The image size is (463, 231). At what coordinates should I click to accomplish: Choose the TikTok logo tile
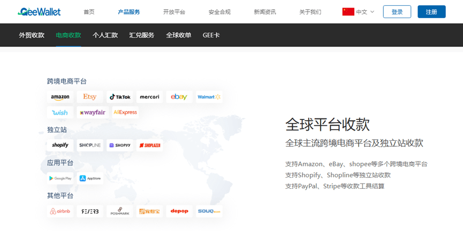click(x=119, y=97)
